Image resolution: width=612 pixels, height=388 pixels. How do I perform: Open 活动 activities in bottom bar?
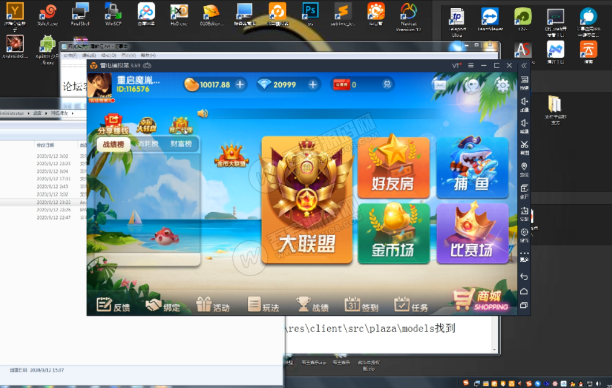tap(213, 305)
